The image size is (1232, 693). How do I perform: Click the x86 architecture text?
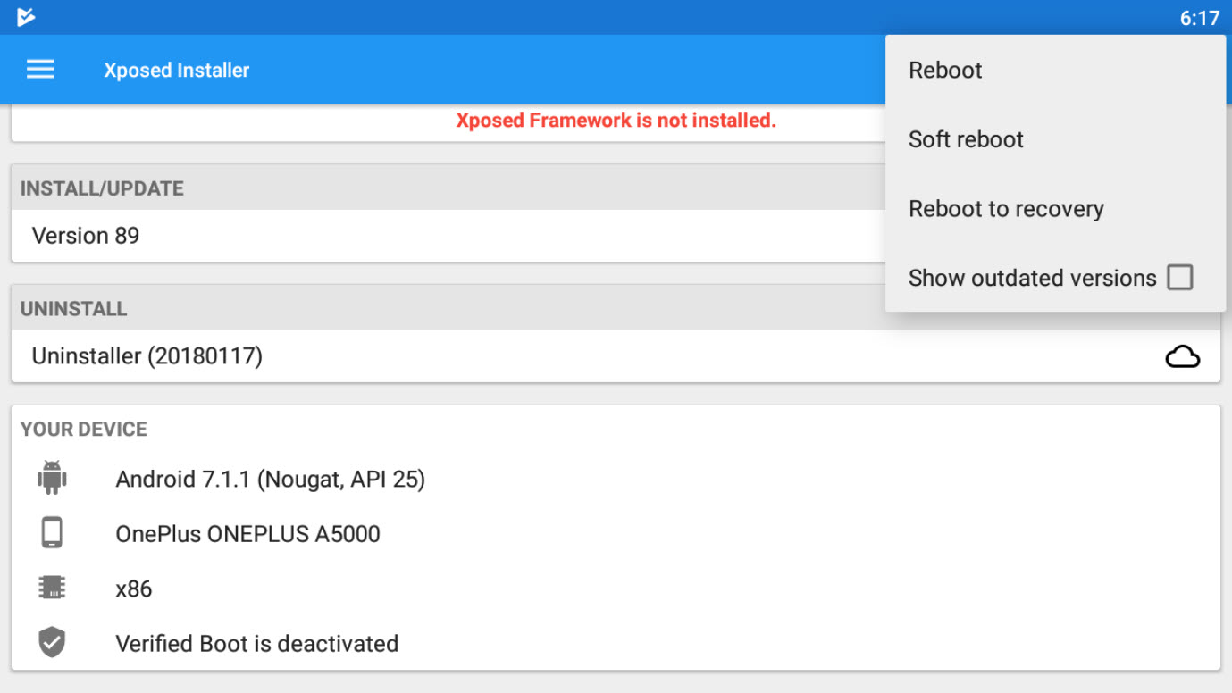pos(133,589)
